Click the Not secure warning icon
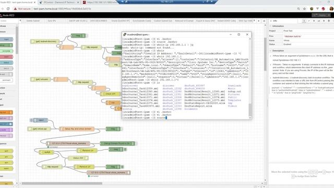334x188 pixels. coord(15,9)
